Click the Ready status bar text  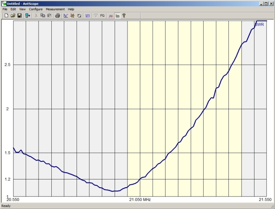6,206
